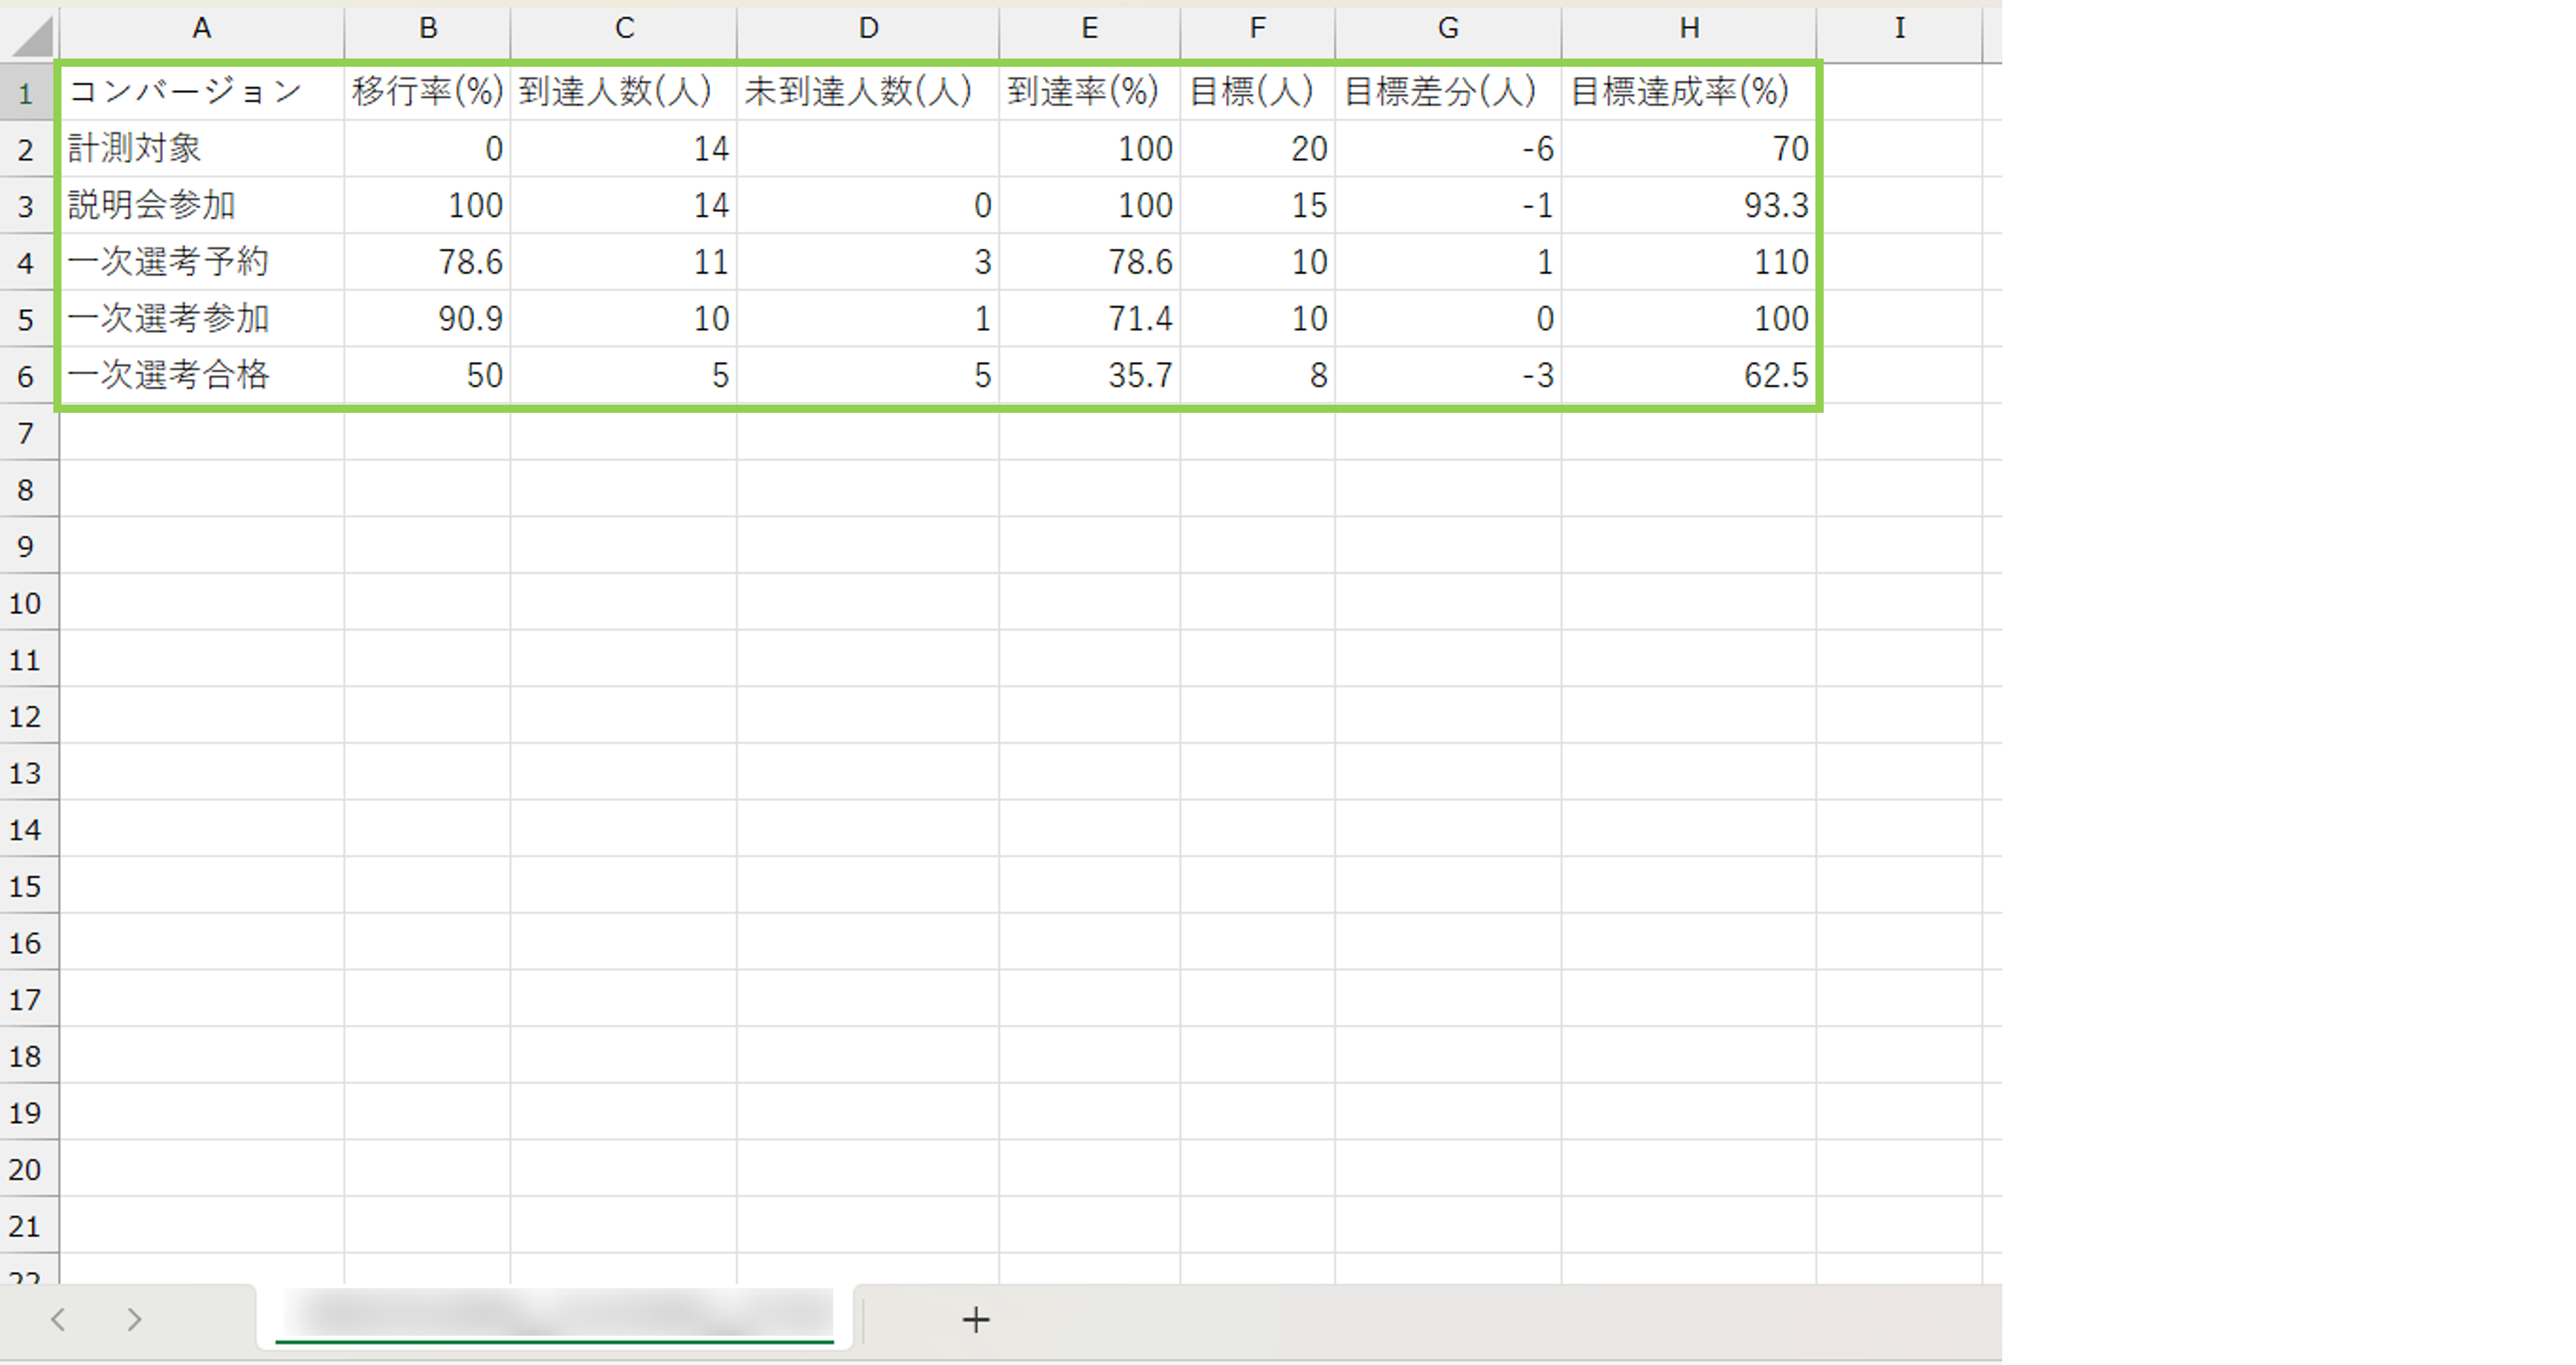Click the 未到達人数(人) header cell
The width and height of the screenshot is (2576, 1365).
tap(867, 92)
